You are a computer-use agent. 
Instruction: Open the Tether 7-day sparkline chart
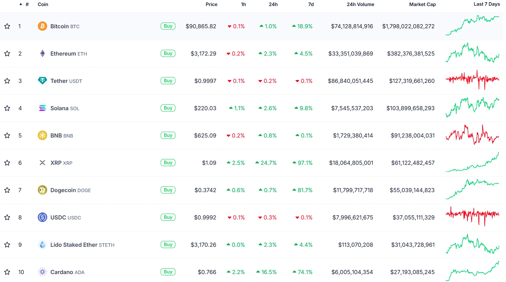472,80
